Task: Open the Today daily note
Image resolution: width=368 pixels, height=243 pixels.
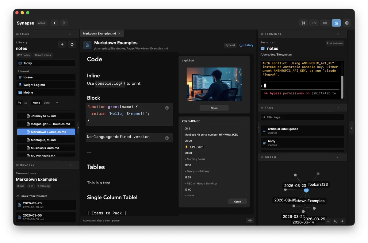Action: pyautogui.click(x=46, y=63)
